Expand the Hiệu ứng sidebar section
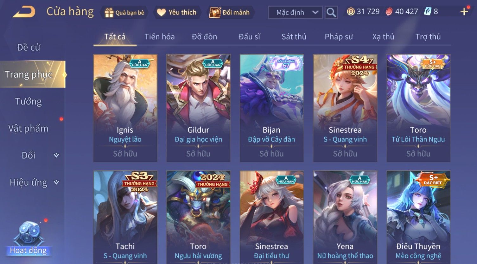The width and height of the screenshot is (477, 264). [56, 182]
